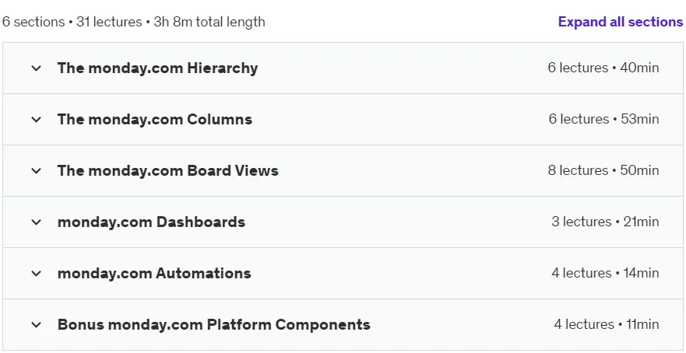Click the 3 lectures • 21min label

[605, 222]
